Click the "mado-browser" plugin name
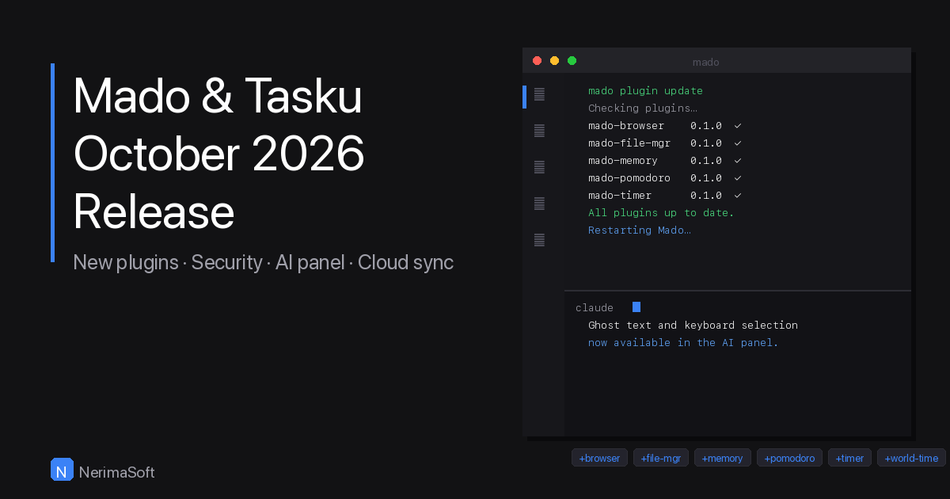This screenshot has height=499, width=950. click(626, 126)
